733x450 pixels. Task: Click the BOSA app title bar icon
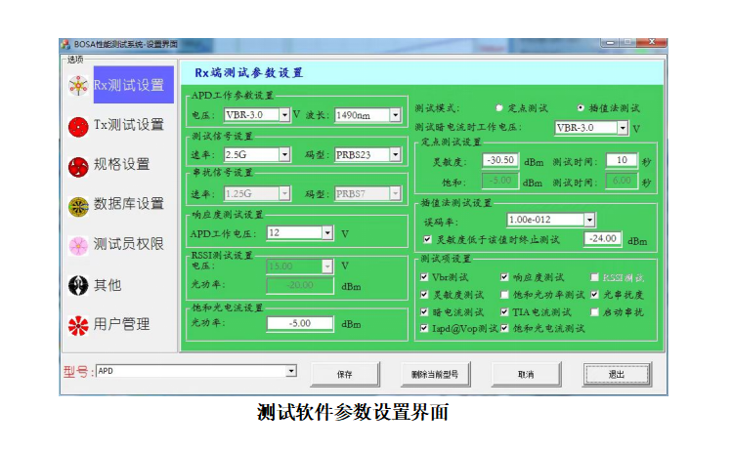65,44
